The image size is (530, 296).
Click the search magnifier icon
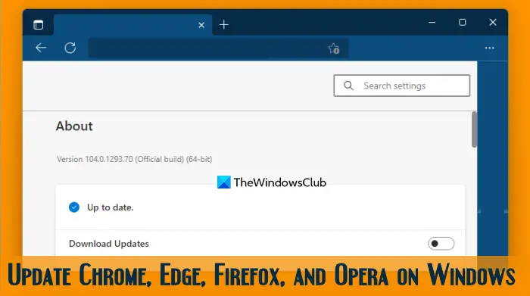(348, 86)
